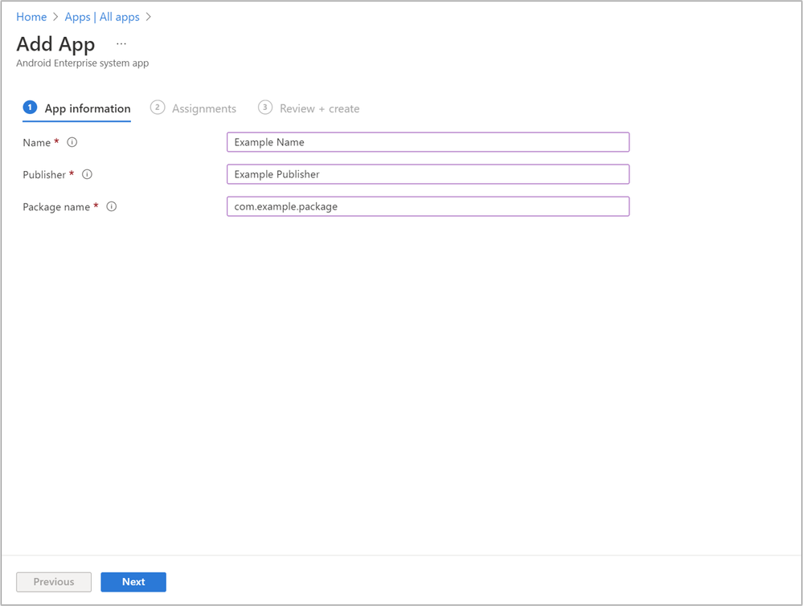
Task: Show info tooltip for Publisher field
Action: (x=87, y=174)
